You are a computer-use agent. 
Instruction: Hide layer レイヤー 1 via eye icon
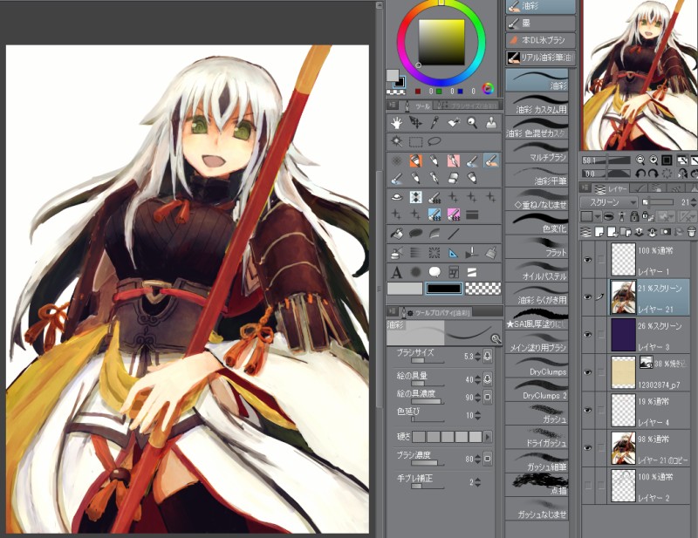pos(587,260)
